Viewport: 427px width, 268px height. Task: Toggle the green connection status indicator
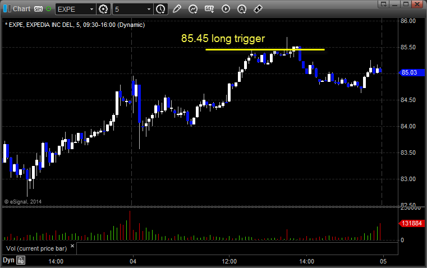tap(48, 9)
